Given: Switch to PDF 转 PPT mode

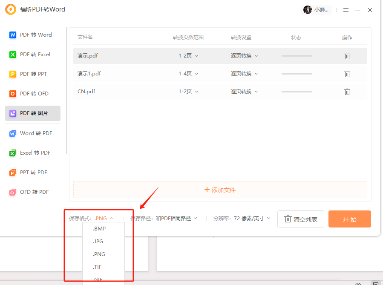Looking at the screenshot, I should coord(33,74).
